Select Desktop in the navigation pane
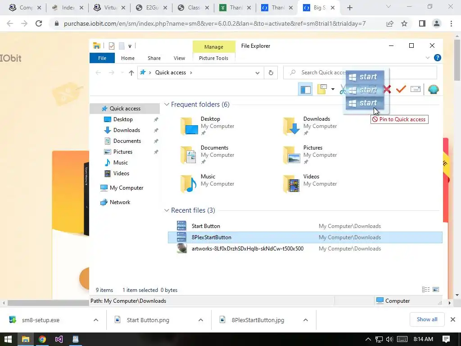 click(123, 119)
